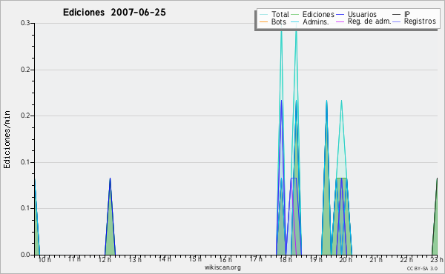
Task: Click the '20 h' x-axis label
Action: tap(346, 260)
